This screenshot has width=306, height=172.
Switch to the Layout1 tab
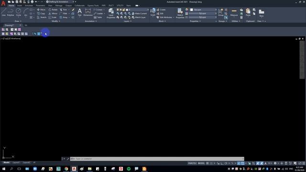16,162
